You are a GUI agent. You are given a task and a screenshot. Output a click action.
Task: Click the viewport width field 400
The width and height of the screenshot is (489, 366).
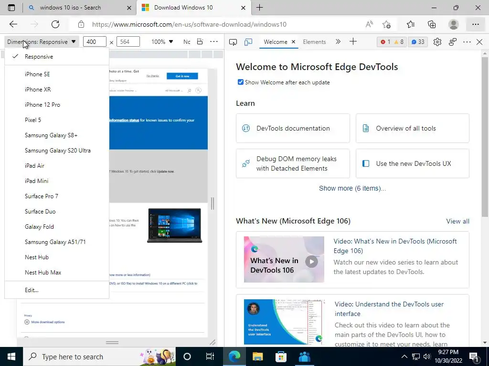point(95,42)
